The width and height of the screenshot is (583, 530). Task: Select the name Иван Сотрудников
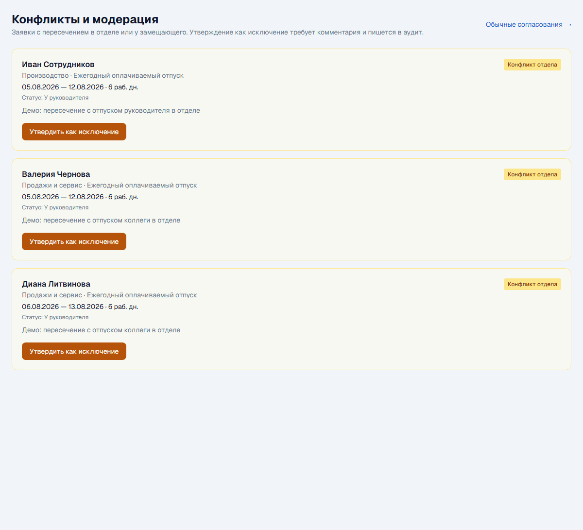tap(58, 65)
